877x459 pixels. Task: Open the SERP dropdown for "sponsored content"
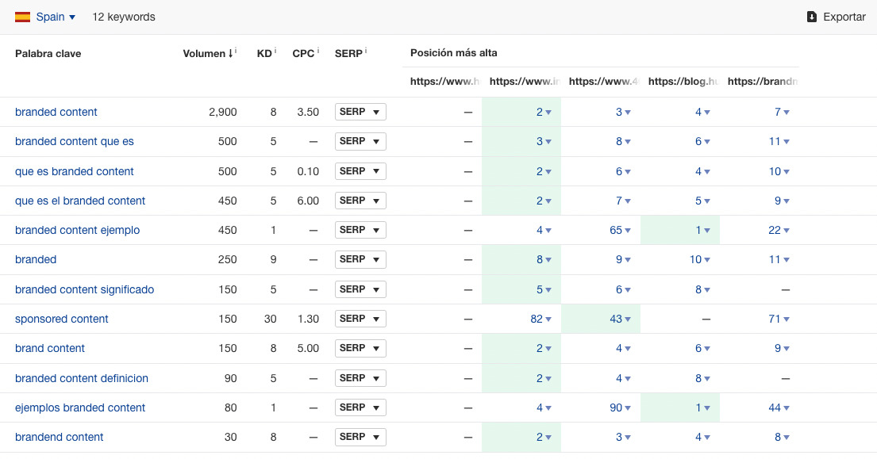point(360,318)
